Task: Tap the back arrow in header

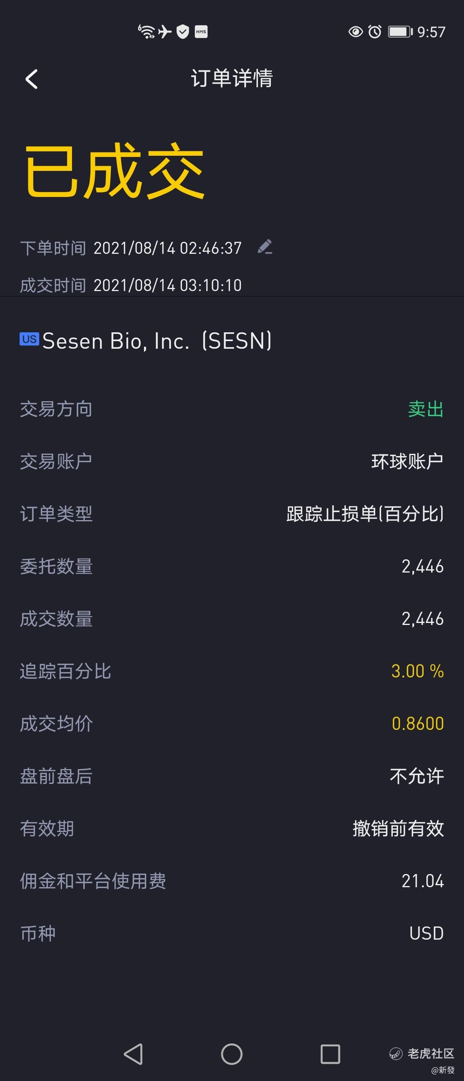Action: (x=32, y=79)
